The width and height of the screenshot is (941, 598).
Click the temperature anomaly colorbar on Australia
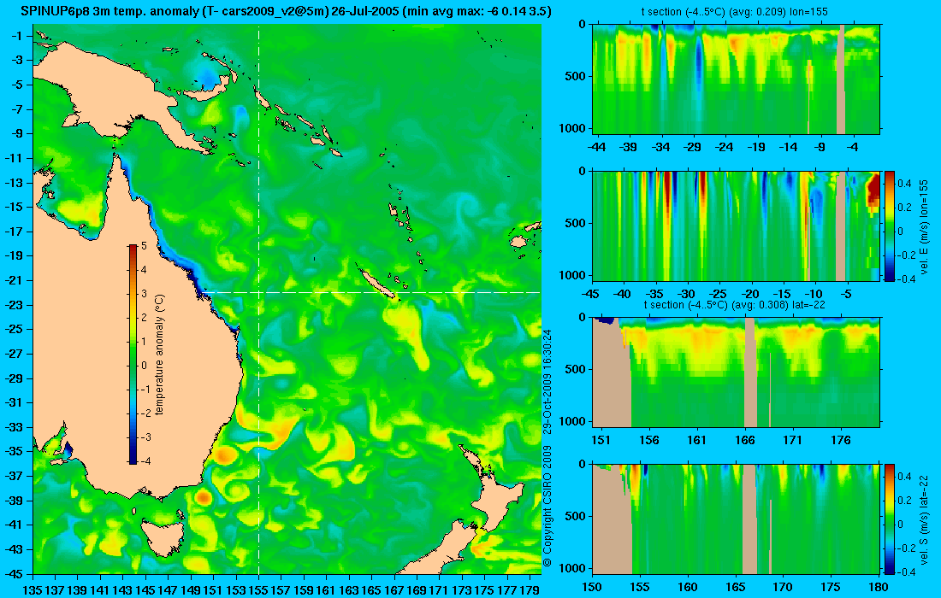tap(133, 355)
